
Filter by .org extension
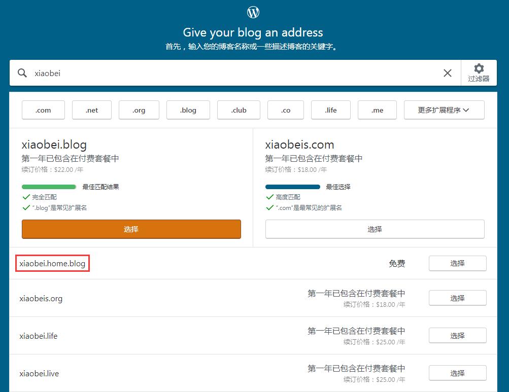[139, 110]
